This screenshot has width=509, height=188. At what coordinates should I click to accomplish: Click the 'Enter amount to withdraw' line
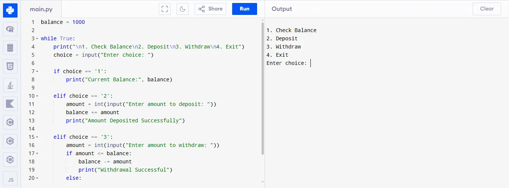coord(143,145)
